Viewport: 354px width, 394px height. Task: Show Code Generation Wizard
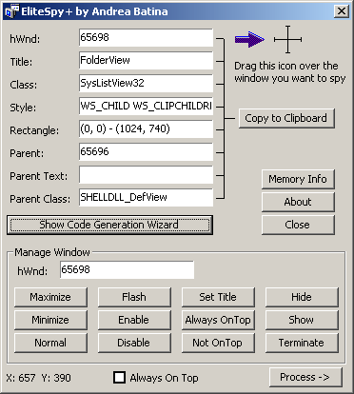click(109, 225)
